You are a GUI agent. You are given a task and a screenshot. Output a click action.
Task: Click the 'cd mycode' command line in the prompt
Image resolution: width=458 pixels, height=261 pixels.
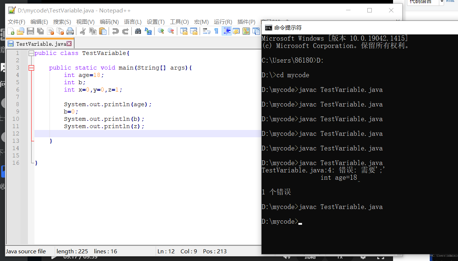pyautogui.click(x=286, y=75)
